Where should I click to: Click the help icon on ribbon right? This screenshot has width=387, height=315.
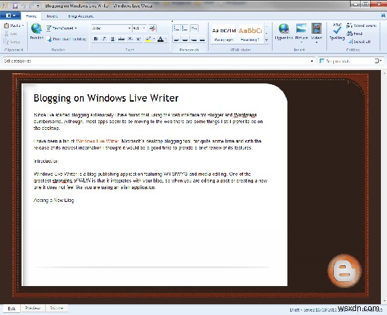point(383,15)
